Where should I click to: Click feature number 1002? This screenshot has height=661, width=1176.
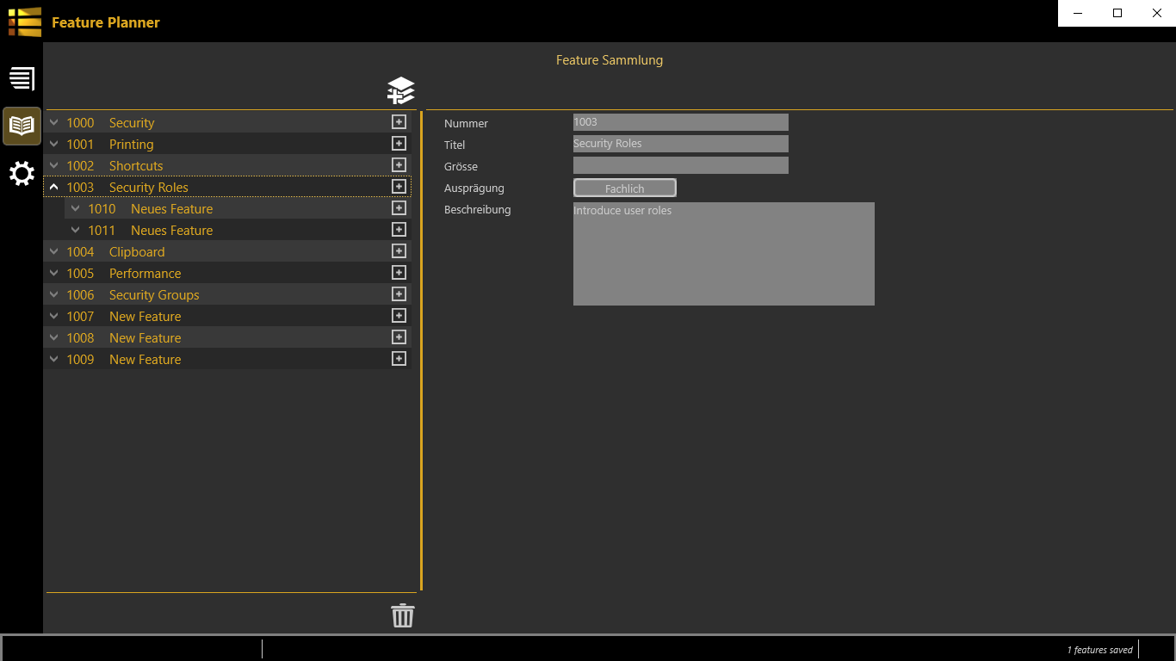pyautogui.click(x=80, y=166)
